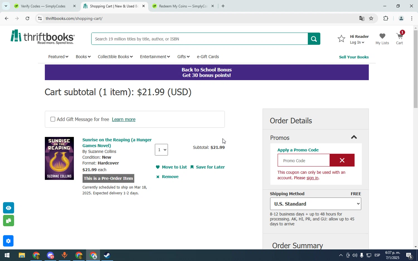This screenshot has width=418, height=261.
Task: Click the ThriftBooks logo
Action: click(42, 37)
